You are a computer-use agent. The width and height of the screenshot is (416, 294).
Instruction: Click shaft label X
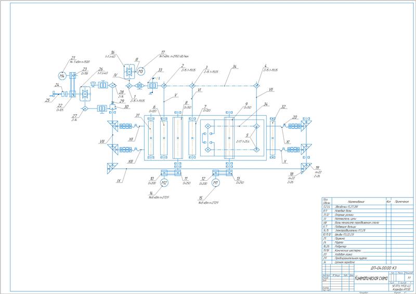coord(284,161)
